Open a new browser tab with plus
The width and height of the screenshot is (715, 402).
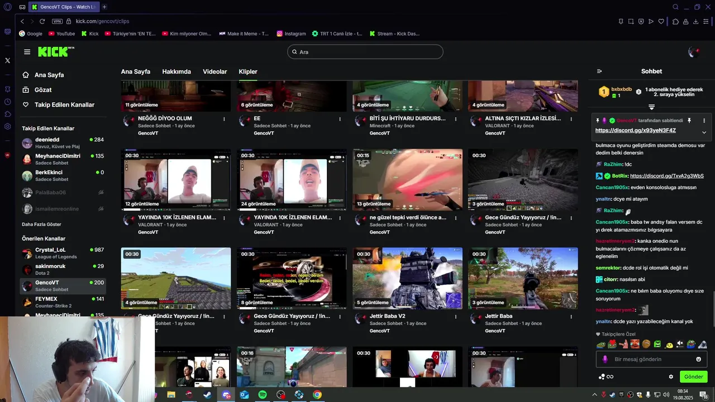[x=104, y=7]
